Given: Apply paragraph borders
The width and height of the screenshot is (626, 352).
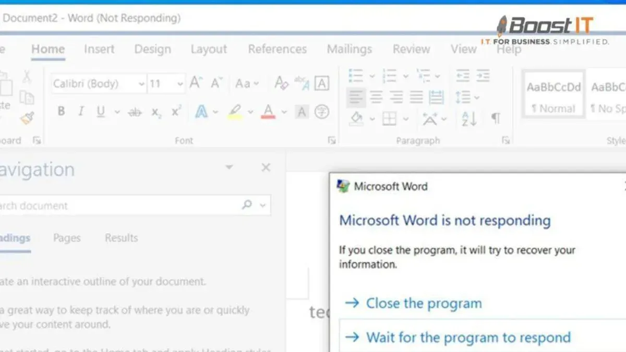Looking at the screenshot, I should click(x=389, y=119).
